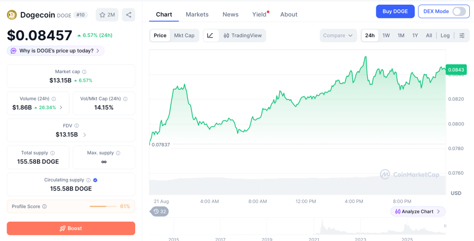The width and height of the screenshot is (474, 241).
Task: Click the Profile Score progress bar
Action: tap(103, 207)
